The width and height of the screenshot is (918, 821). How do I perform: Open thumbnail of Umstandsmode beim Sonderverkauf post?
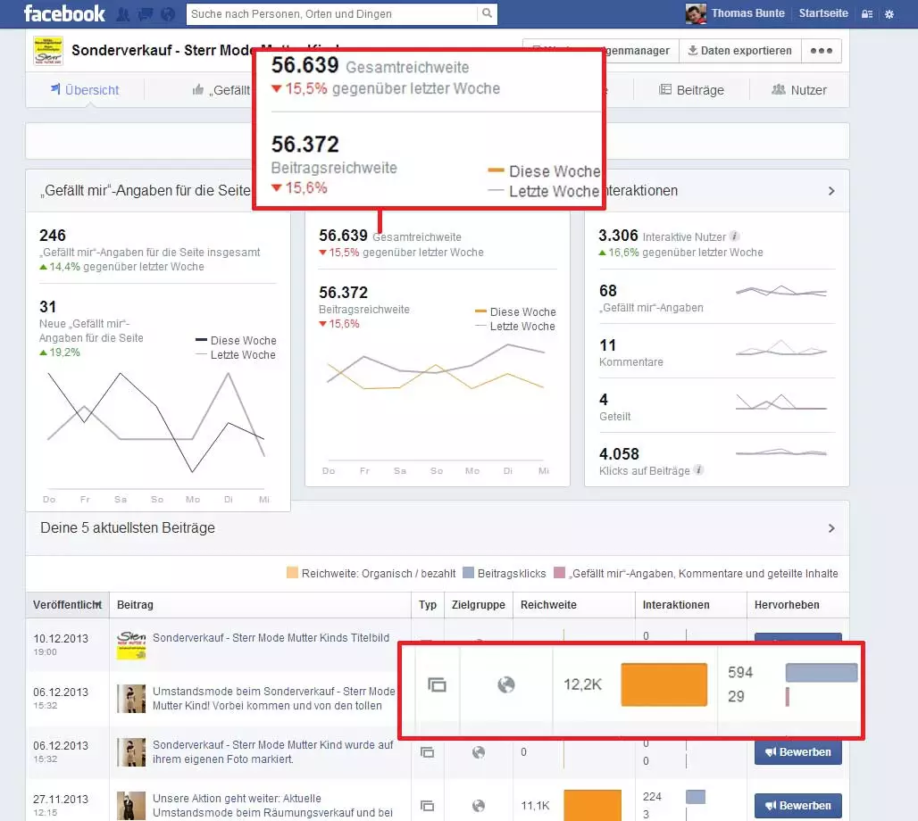[x=131, y=699]
